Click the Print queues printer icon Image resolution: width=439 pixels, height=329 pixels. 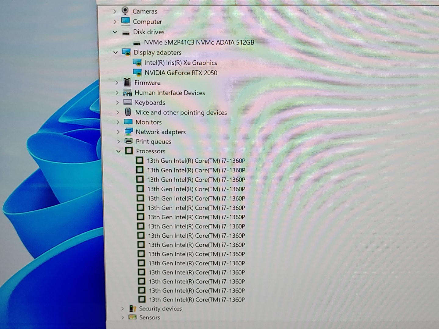pos(129,141)
